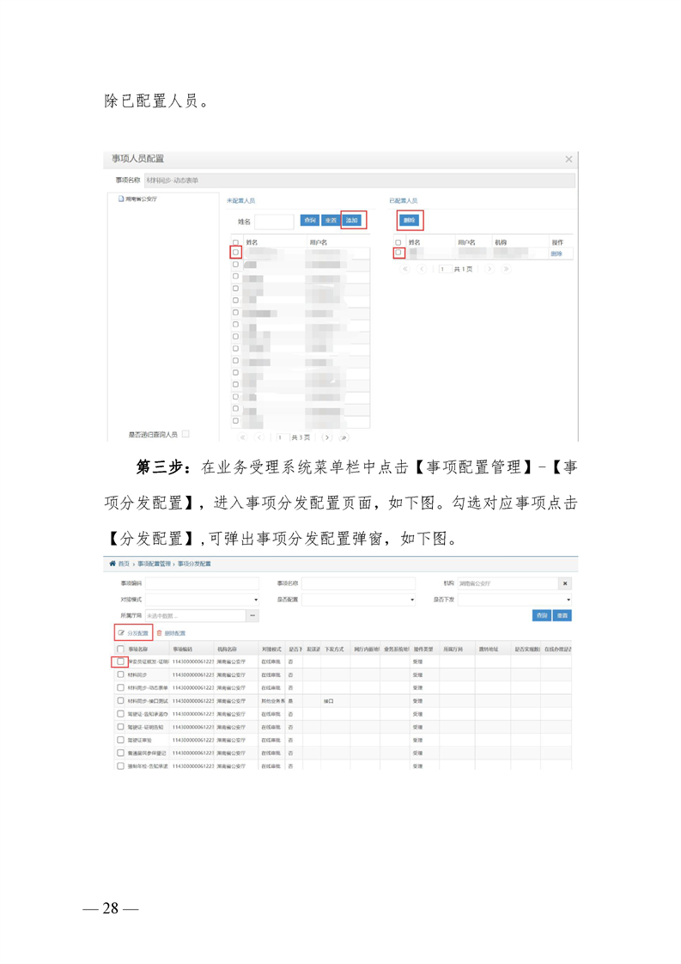Toggle the 是否递归查询人员 checkbox

185,434
